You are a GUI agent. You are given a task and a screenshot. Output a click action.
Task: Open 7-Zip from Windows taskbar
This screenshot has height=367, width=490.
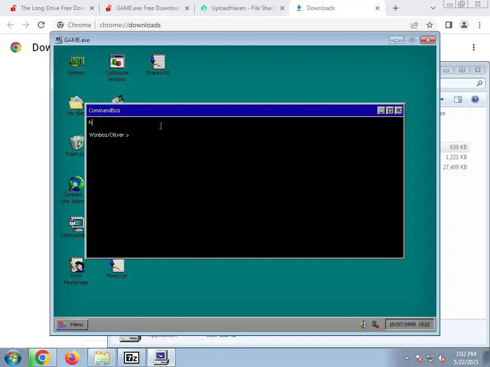(131, 357)
